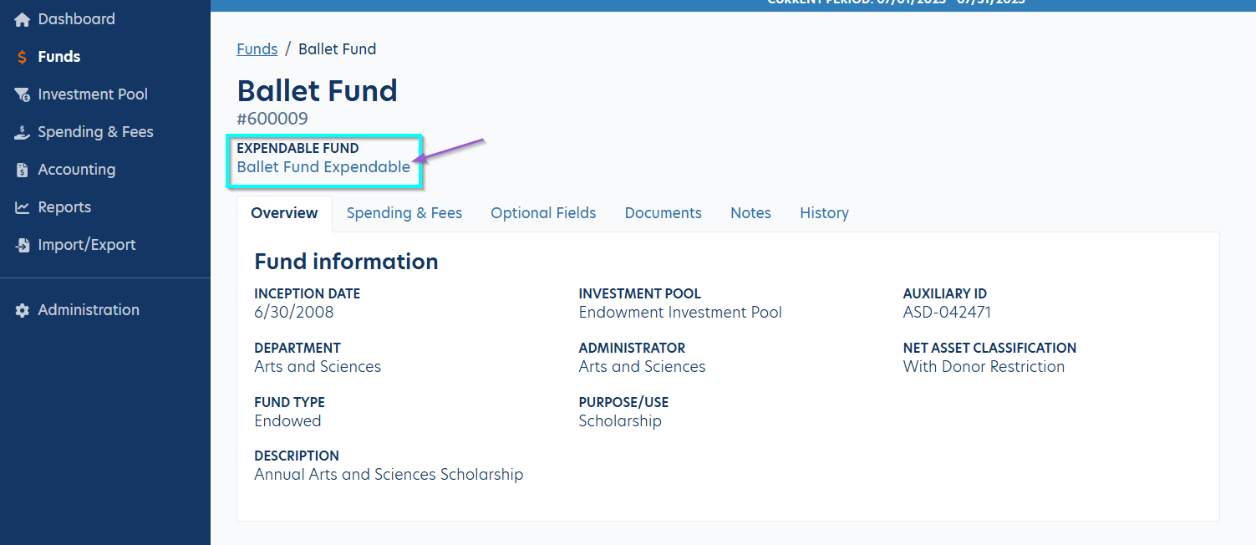Image resolution: width=1256 pixels, height=545 pixels.
Task: Click the Funds breadcrumb link
Action: pos(257,49)
